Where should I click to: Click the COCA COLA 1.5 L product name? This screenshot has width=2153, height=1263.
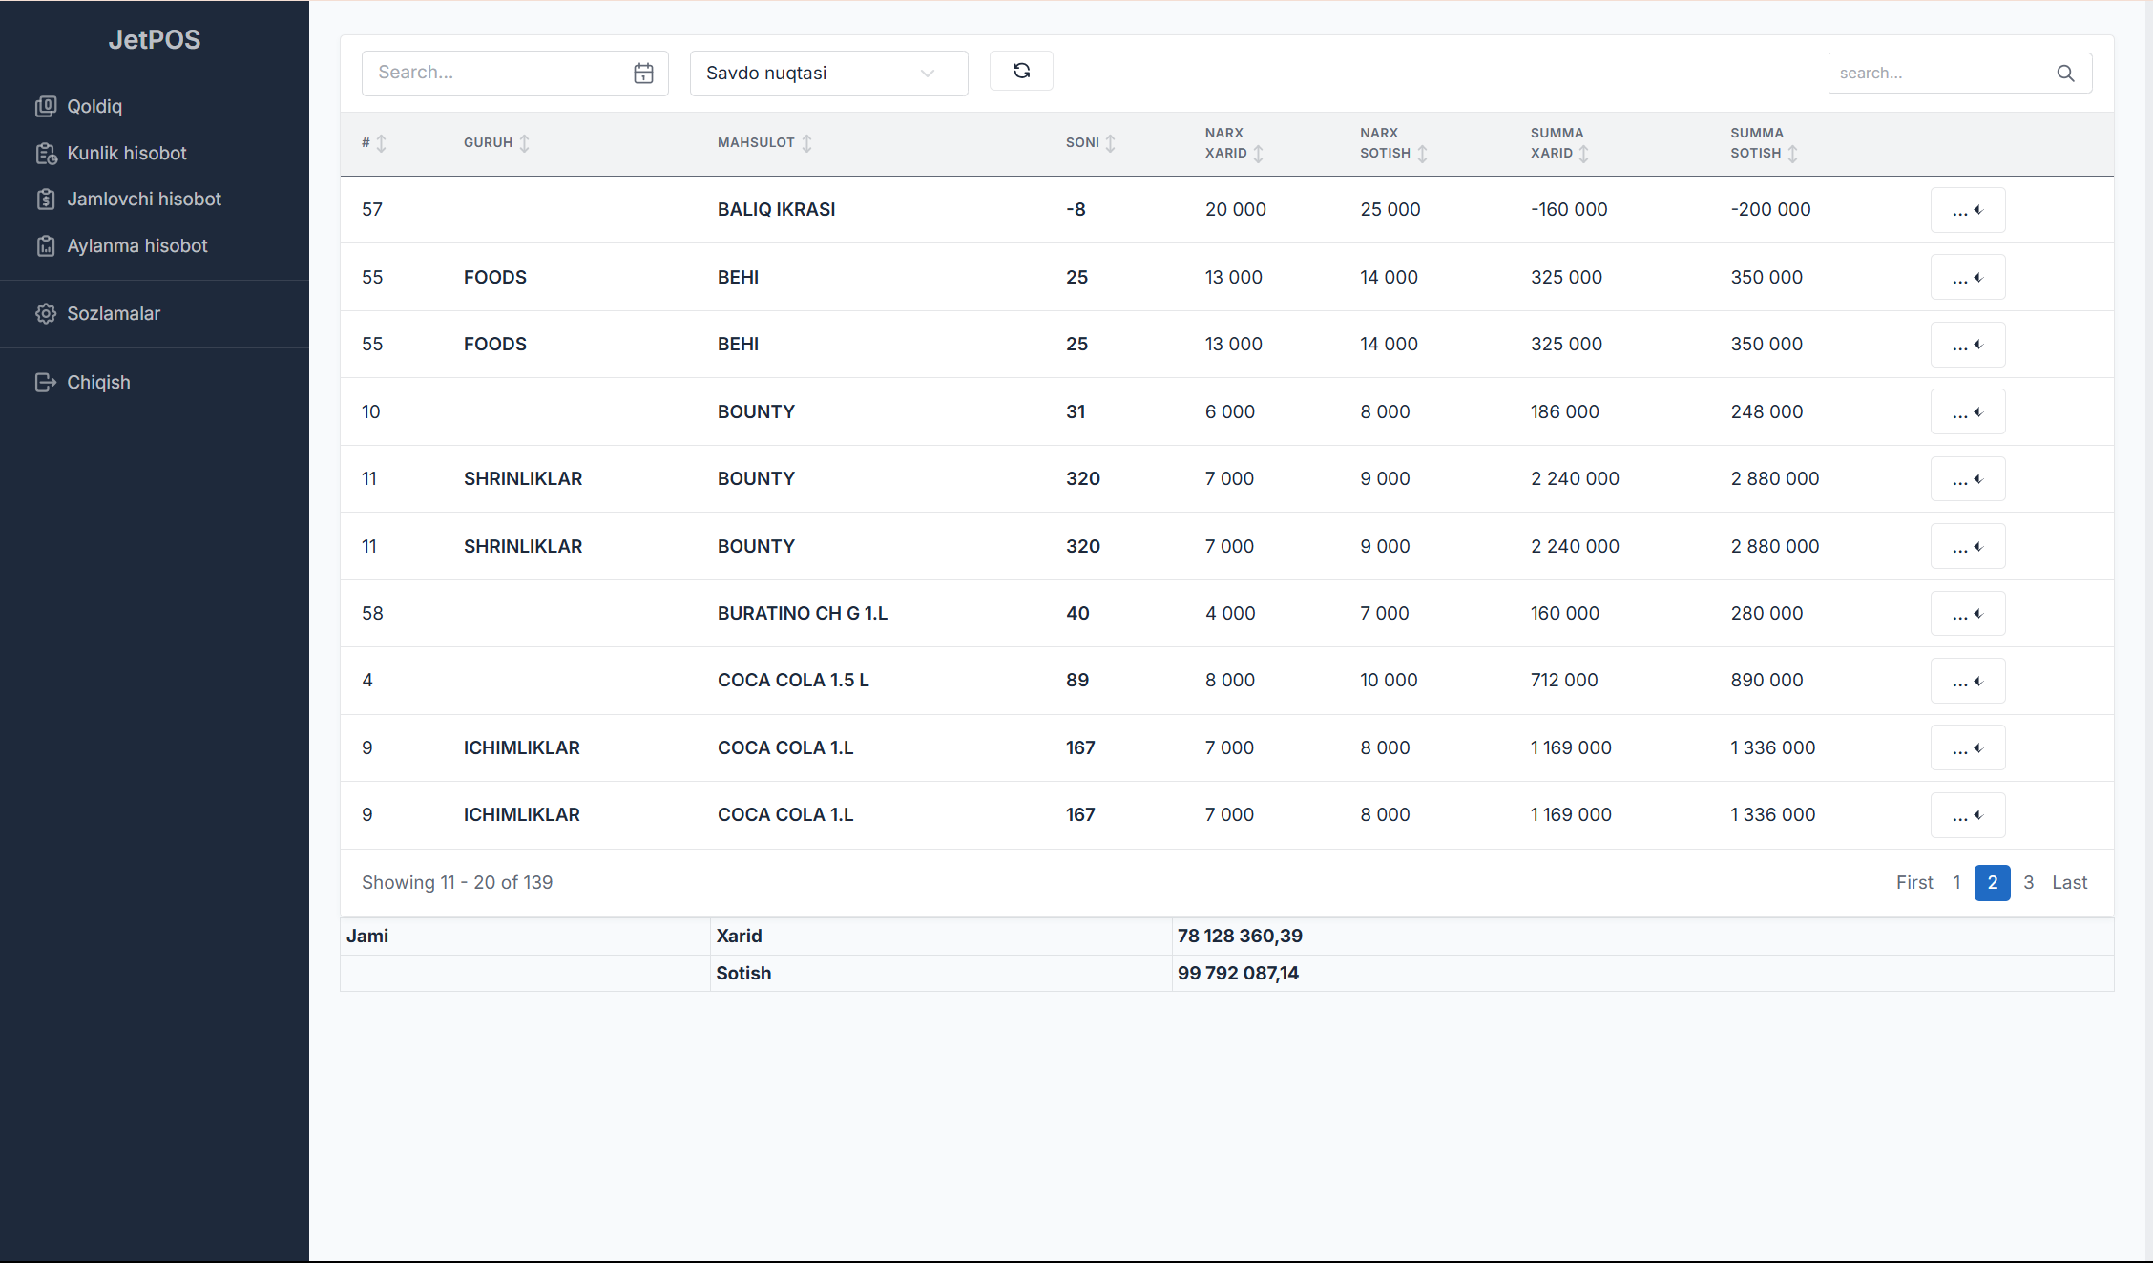pyautogui.click(x=793, y=680)
